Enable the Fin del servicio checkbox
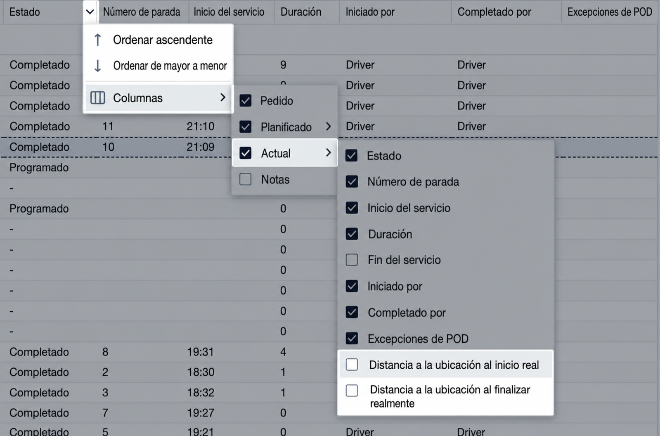Image resolution: width=660 pixels, height=436 pixels. click(352, 260)
